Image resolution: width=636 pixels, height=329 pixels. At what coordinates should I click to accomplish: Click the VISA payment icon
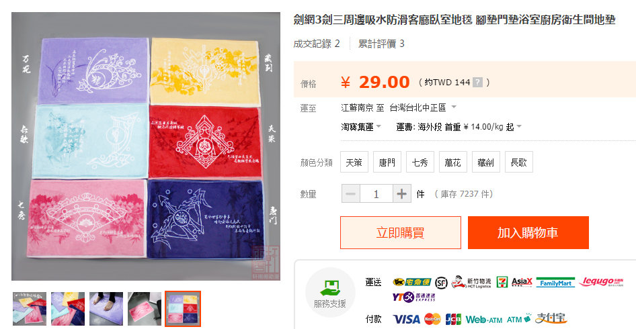[x=407, y=319]
